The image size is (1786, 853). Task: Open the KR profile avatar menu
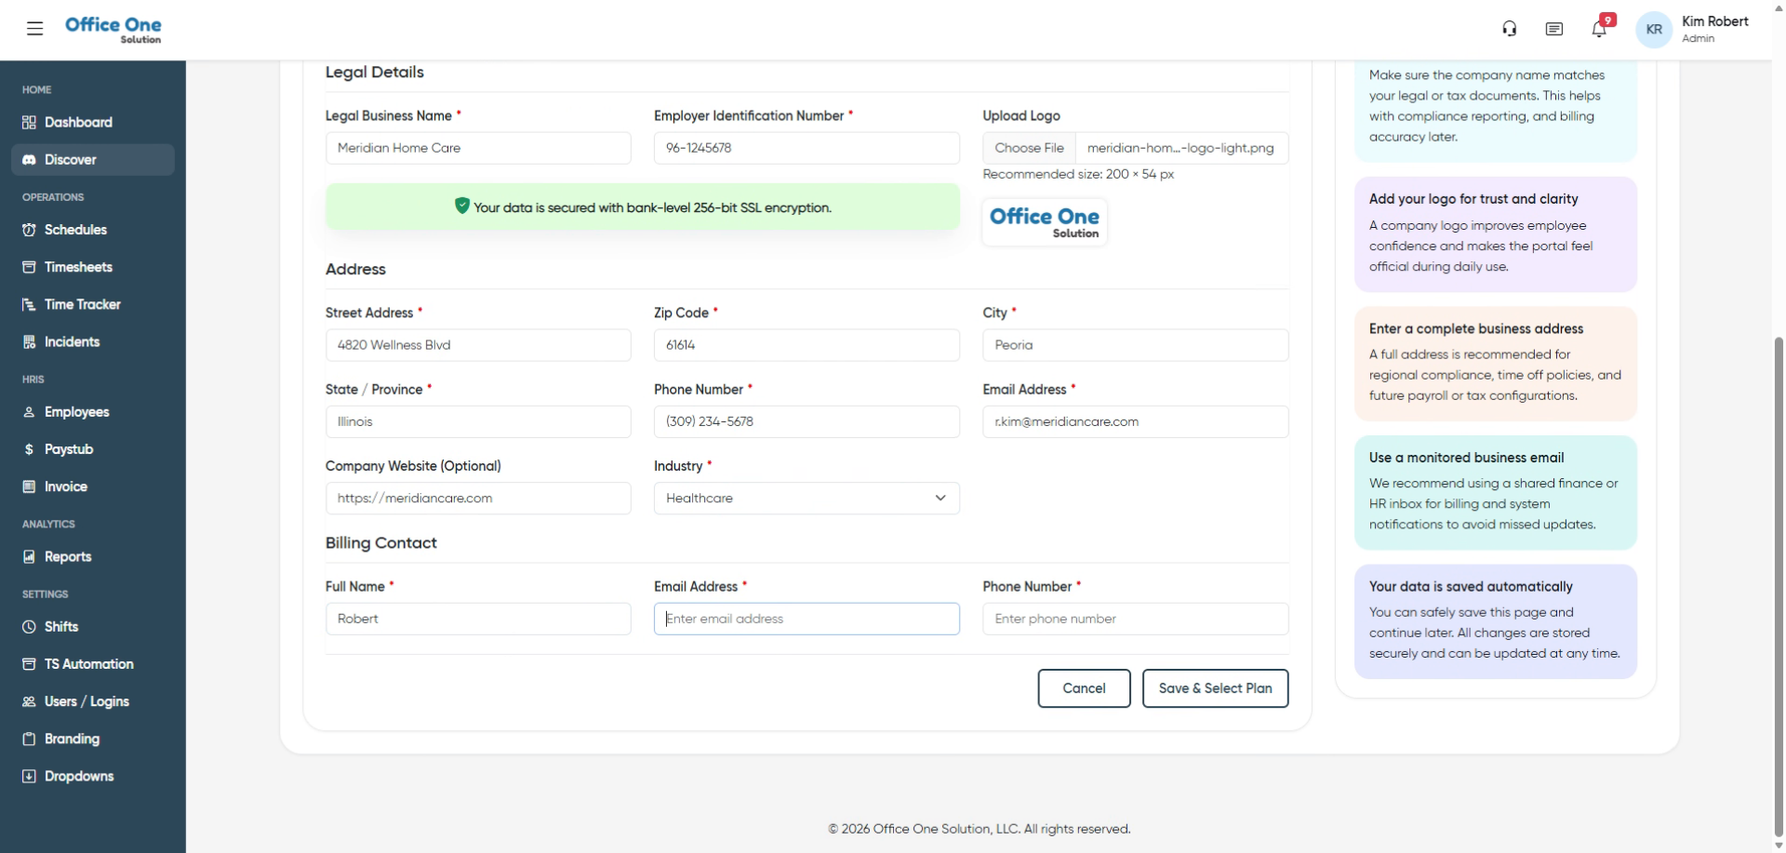(1654, 29)
